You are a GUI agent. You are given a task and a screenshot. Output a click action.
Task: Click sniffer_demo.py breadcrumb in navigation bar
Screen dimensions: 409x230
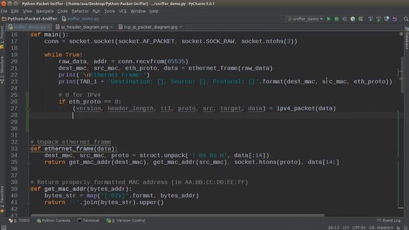[81, 19]
